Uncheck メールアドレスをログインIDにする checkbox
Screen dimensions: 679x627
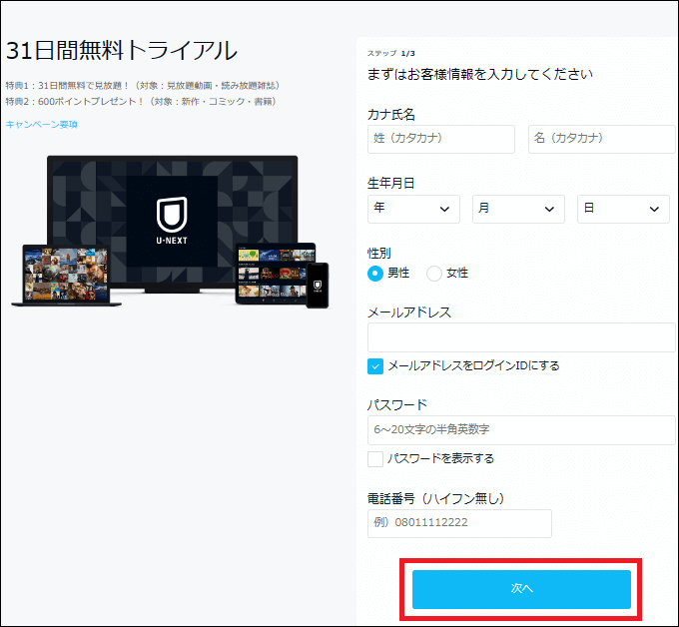[x=376, y=366]
